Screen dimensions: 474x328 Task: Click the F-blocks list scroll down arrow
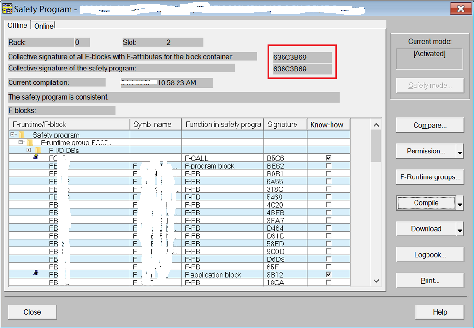(376, 281)
